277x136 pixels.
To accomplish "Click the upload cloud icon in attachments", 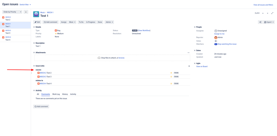I will click(x=99, y=58).
